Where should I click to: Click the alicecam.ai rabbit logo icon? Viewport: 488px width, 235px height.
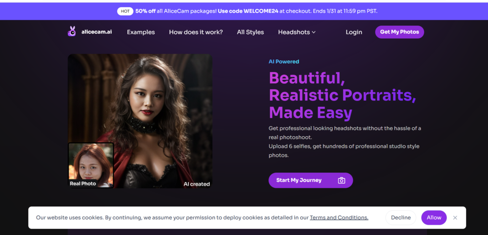pos(72,32)
